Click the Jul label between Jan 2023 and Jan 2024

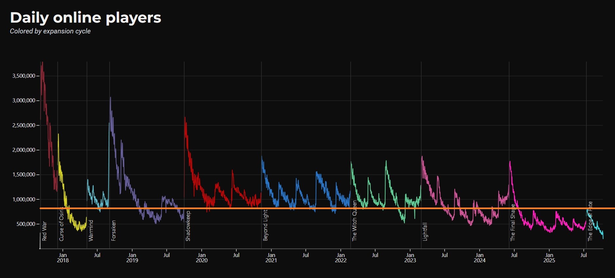click(445, 255)
